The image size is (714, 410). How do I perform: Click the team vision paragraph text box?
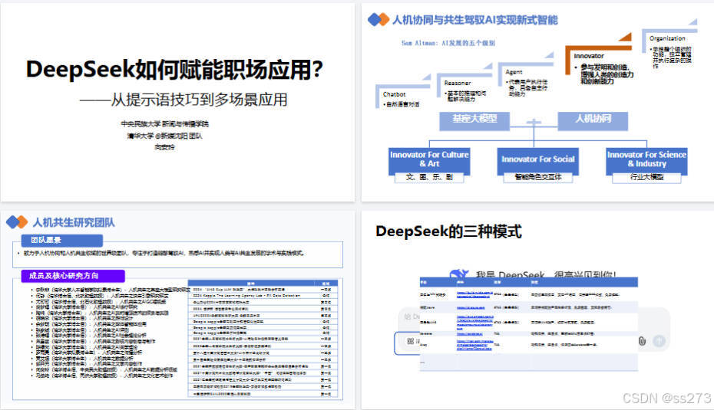pos(177,254)
